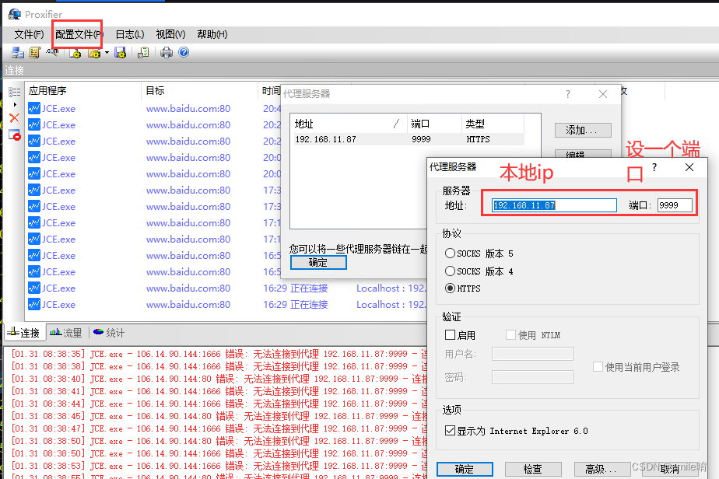The height and width of the screenshot is (479, 719).
Task: Click the 用户名 input field
Action: (532, 354)
